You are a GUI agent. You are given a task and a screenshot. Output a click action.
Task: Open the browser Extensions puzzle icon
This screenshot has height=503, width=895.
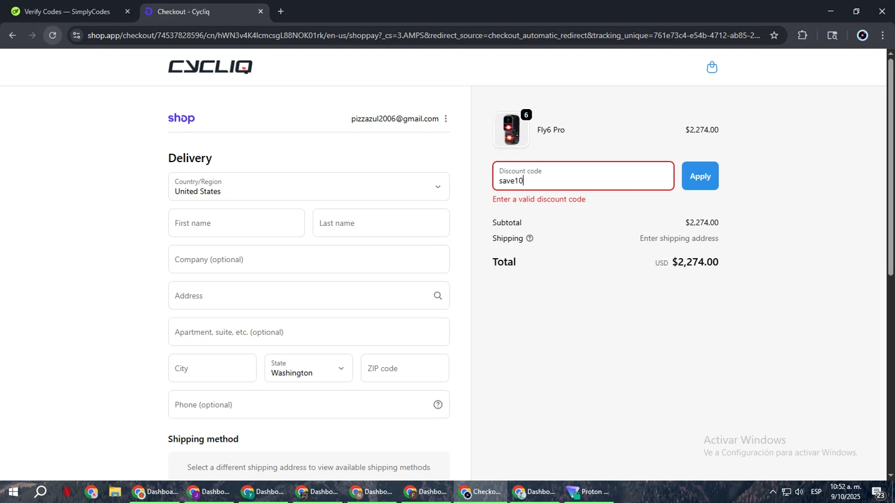click(803, 35)
